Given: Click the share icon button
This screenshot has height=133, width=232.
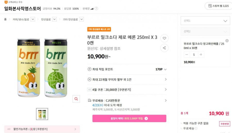Looking at the screenshot, I should (x=164, y=48).
